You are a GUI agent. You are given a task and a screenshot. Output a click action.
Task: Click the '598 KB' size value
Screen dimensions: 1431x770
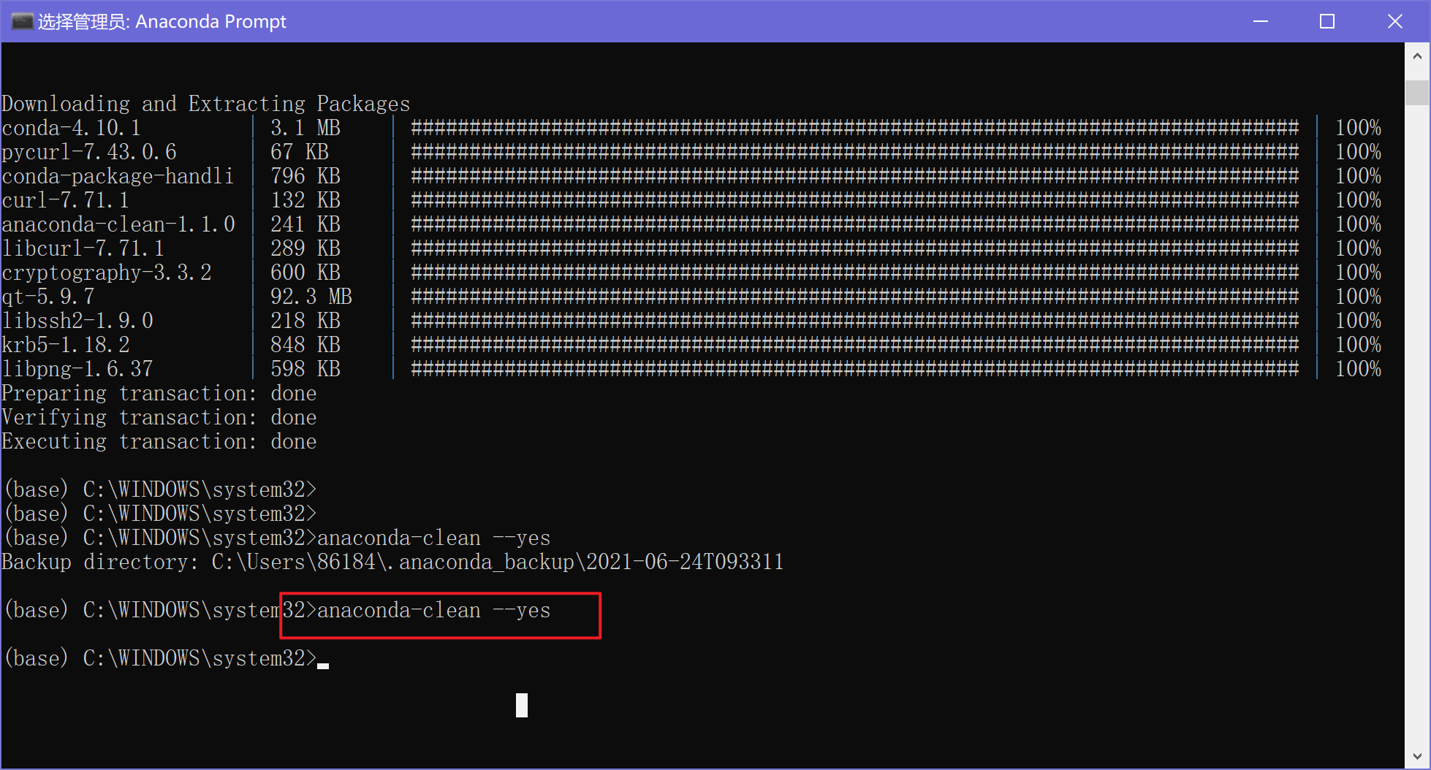coord(305,369)
